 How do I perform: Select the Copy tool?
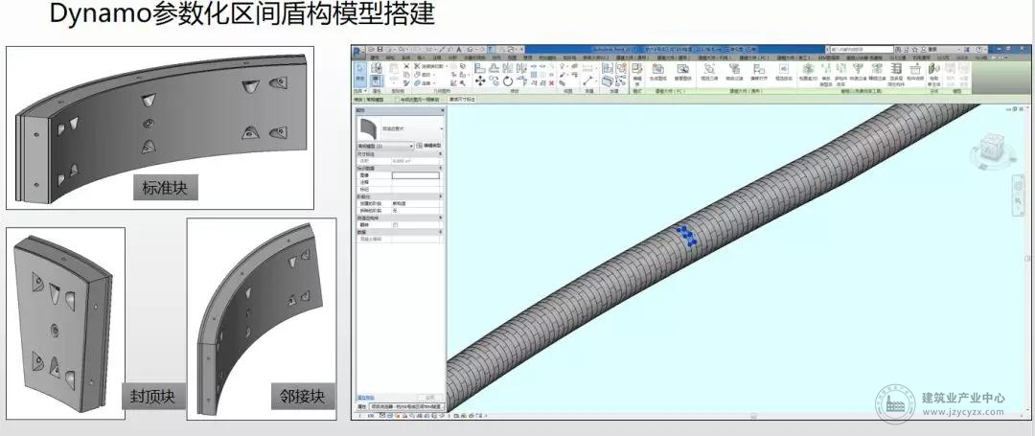(x=494, y=81)
